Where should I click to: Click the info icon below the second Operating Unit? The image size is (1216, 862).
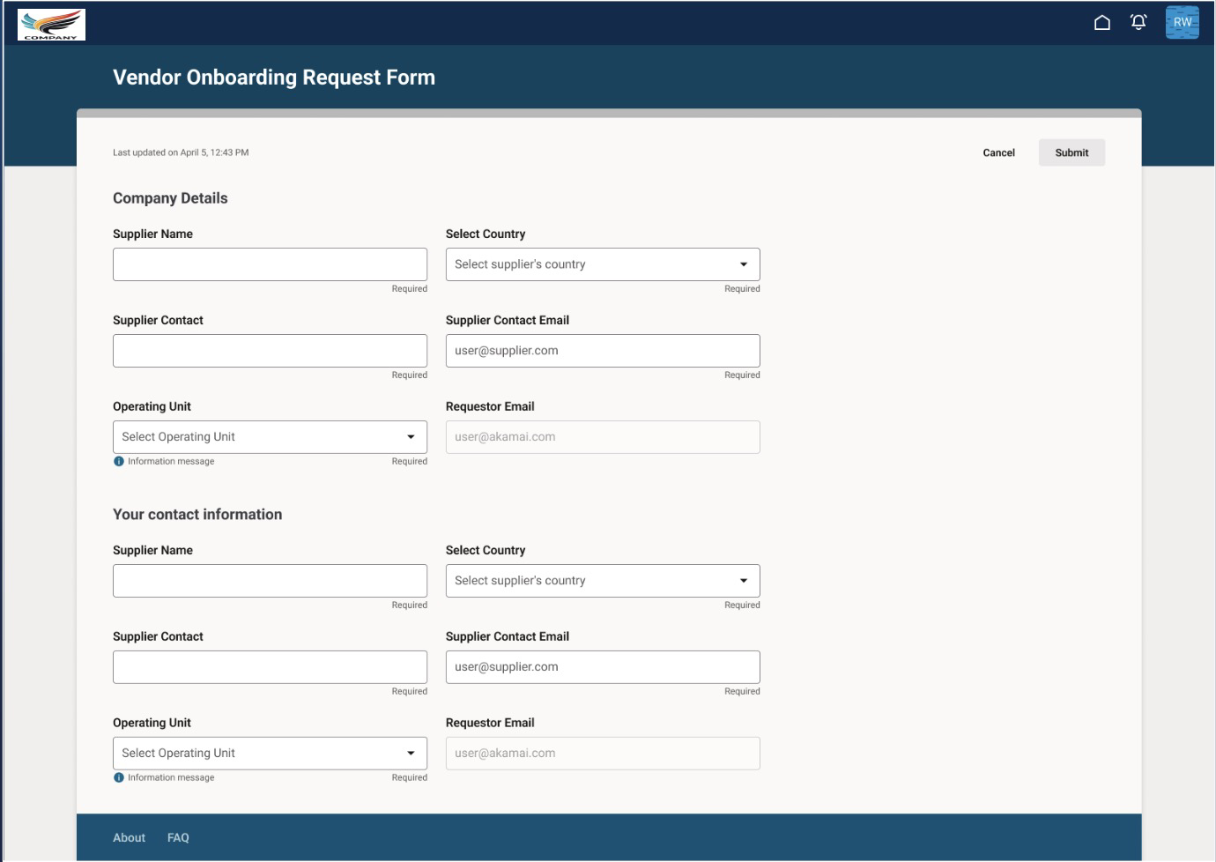pos(119,777)
